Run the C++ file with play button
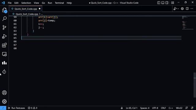The width and height of the screenshot is (196, 110). (175, 9)
